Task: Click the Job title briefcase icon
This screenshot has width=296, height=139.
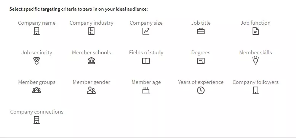Action: click(x=201, y=31)
